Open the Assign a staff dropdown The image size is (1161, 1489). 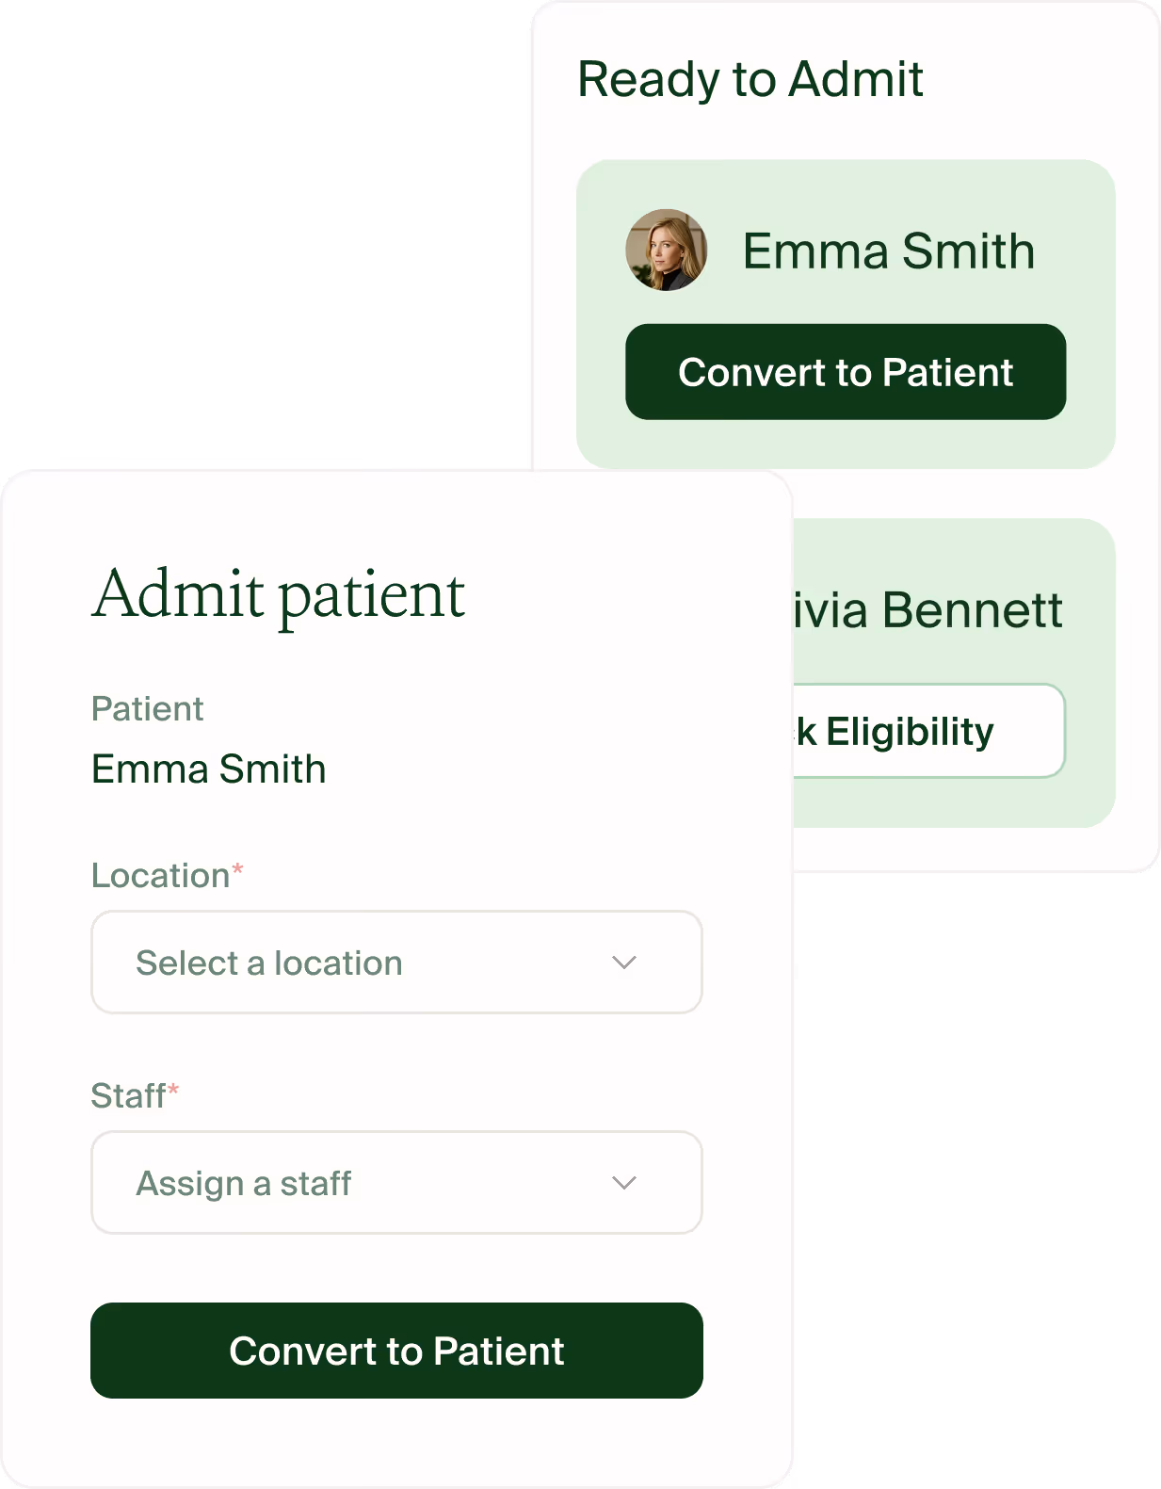395,1182
